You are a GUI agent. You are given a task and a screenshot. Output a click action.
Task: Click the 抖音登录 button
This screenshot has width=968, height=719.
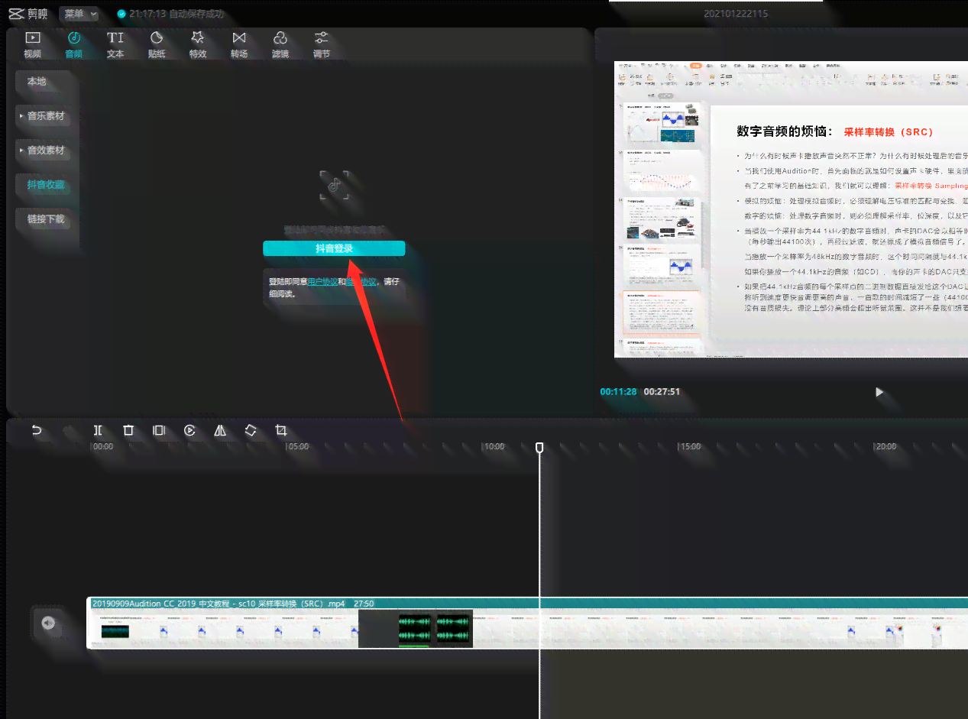click(x=334, y=248)
